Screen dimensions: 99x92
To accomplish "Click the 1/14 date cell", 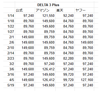I will pos(9,16).
